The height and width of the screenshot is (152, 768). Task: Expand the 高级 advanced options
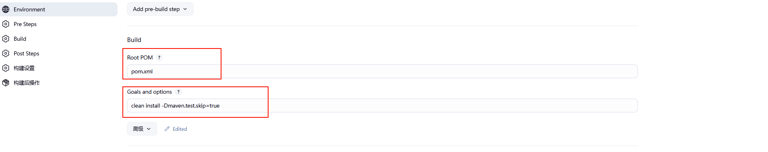pyautogui.click(x=142, y=129)
